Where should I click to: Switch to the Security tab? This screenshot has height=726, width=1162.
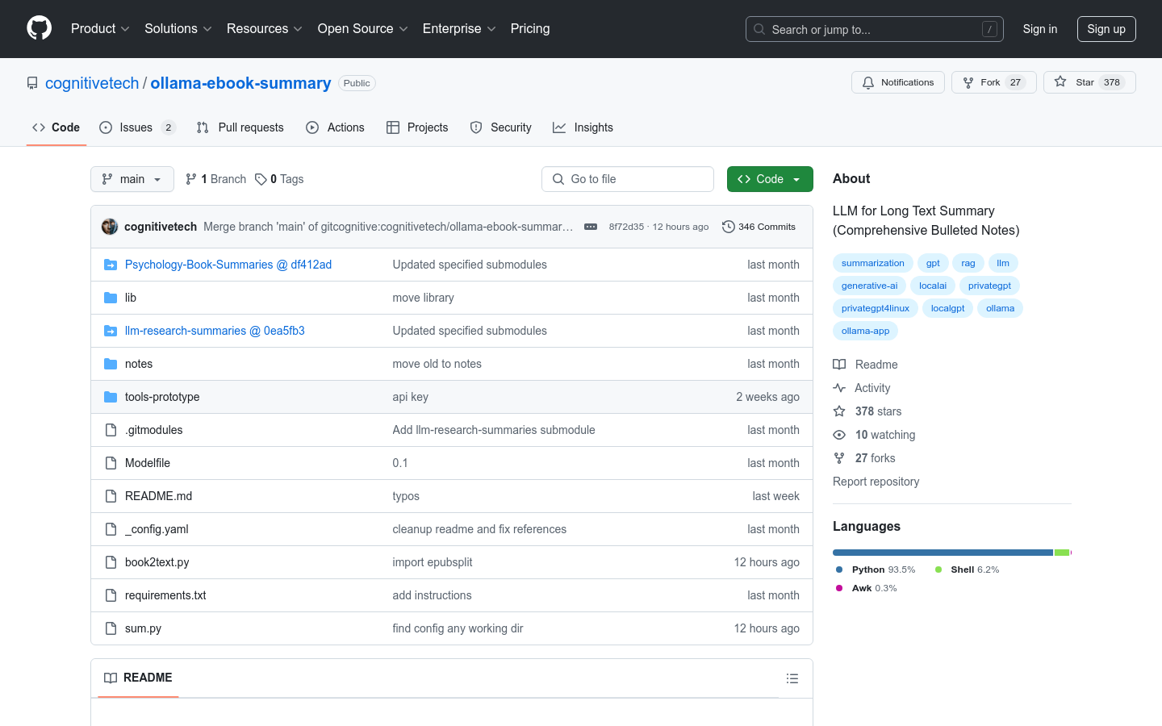point(501,127)
